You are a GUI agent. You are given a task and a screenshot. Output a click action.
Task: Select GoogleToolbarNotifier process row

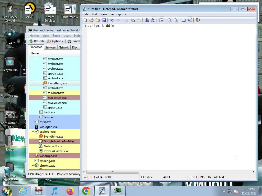(x=54, y=141)
